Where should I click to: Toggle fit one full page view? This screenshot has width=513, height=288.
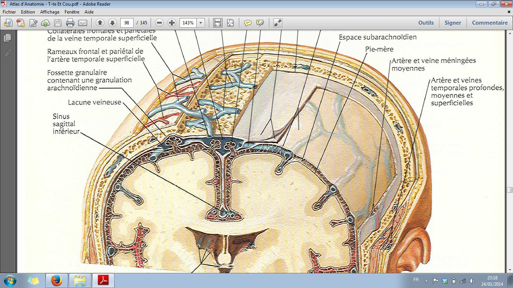[x=230, y=23]
